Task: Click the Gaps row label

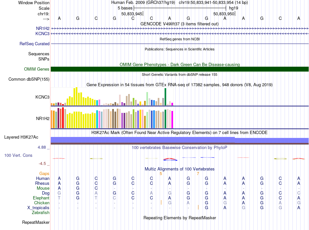Action: point(44,173)
